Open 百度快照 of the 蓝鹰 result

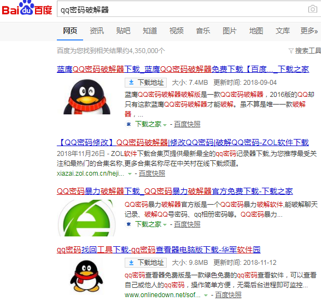pos(187,124)
